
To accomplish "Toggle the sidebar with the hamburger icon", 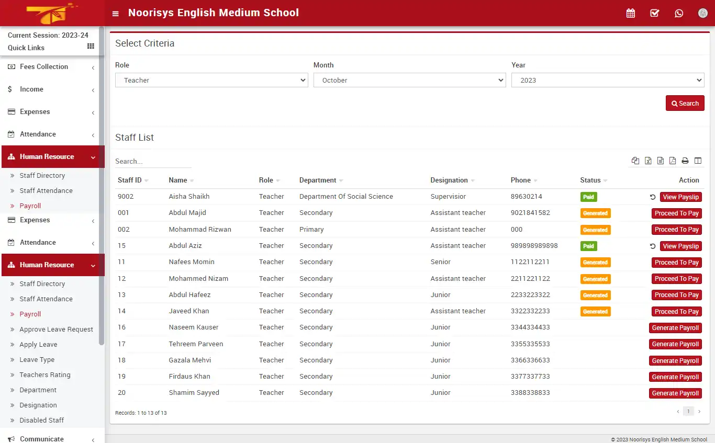I will 115,14.
